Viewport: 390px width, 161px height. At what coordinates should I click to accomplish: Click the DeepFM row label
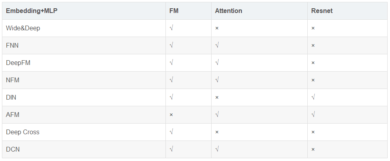click(x=18, y=63)
